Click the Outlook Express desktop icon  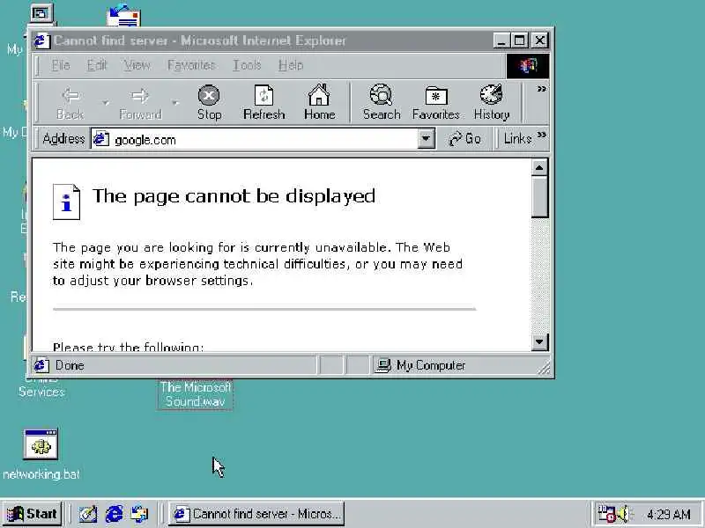coord(123,16)
